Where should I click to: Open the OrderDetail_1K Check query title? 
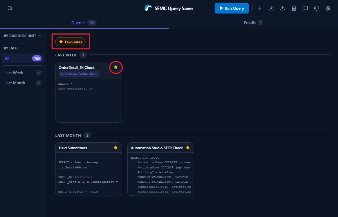tap(77, 68)
